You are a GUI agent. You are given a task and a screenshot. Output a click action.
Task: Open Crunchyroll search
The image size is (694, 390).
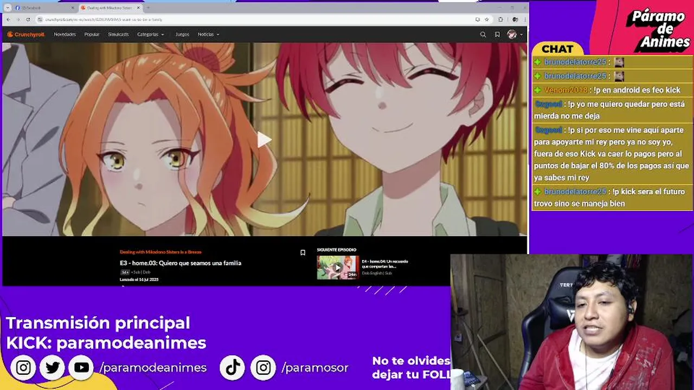483,34
